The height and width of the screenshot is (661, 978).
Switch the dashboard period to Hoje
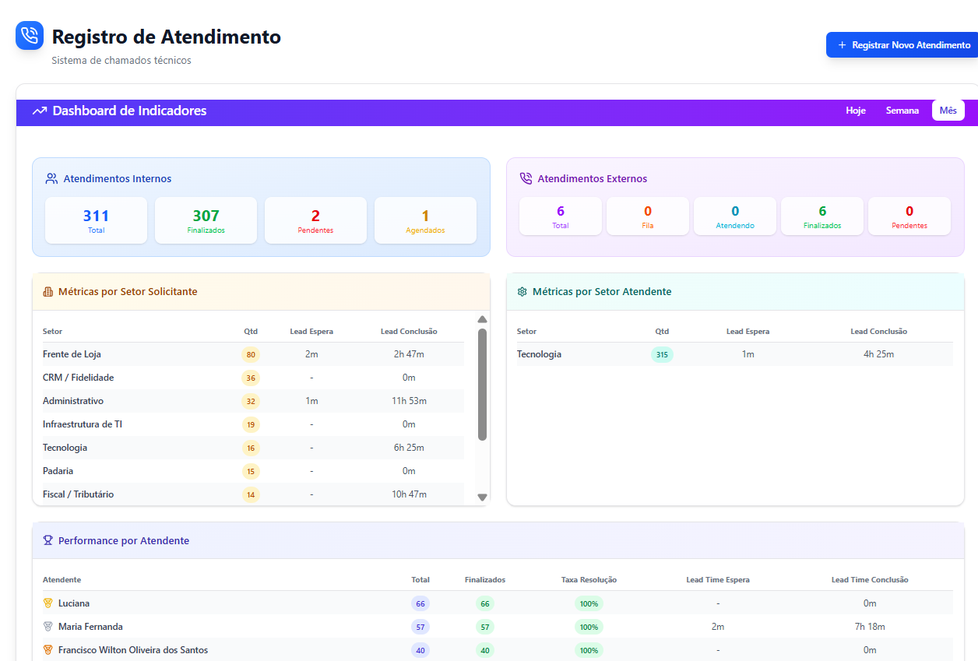point(856,111)
